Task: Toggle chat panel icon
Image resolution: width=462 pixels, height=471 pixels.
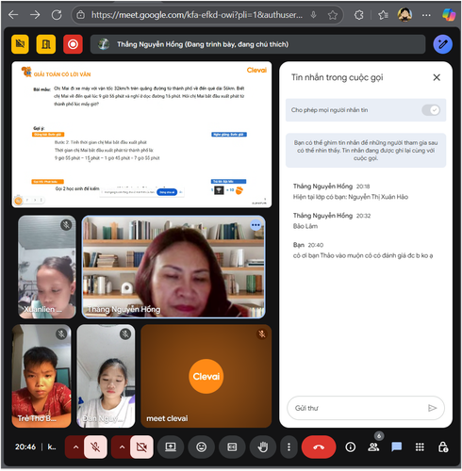Action: 397,447
